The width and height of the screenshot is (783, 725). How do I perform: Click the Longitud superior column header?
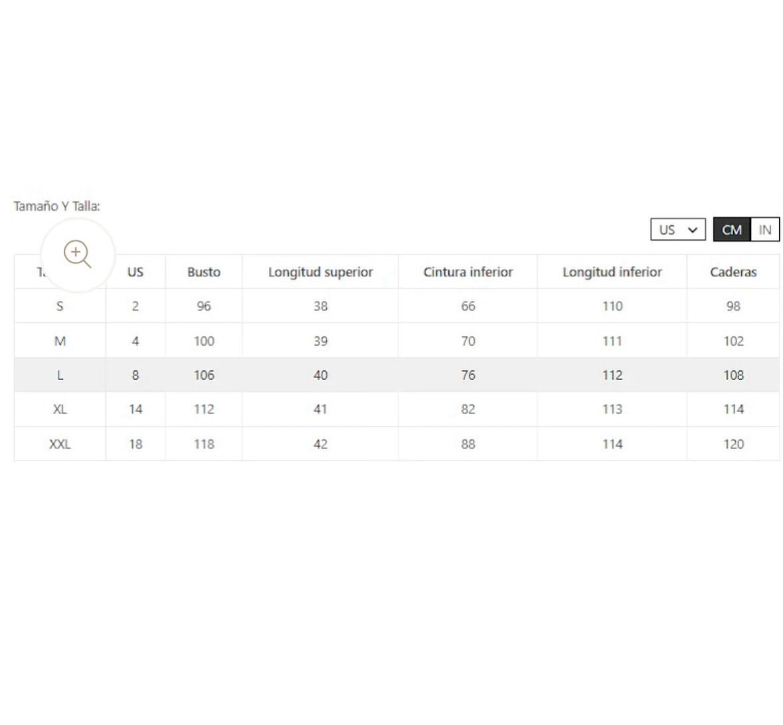tap(320, 272)
